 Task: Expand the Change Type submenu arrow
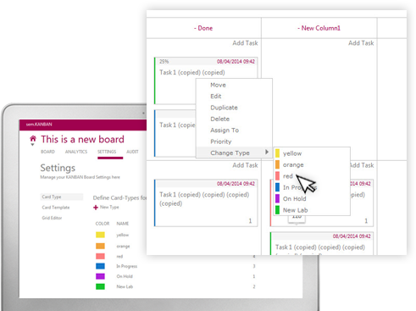[x=267, y=152]
